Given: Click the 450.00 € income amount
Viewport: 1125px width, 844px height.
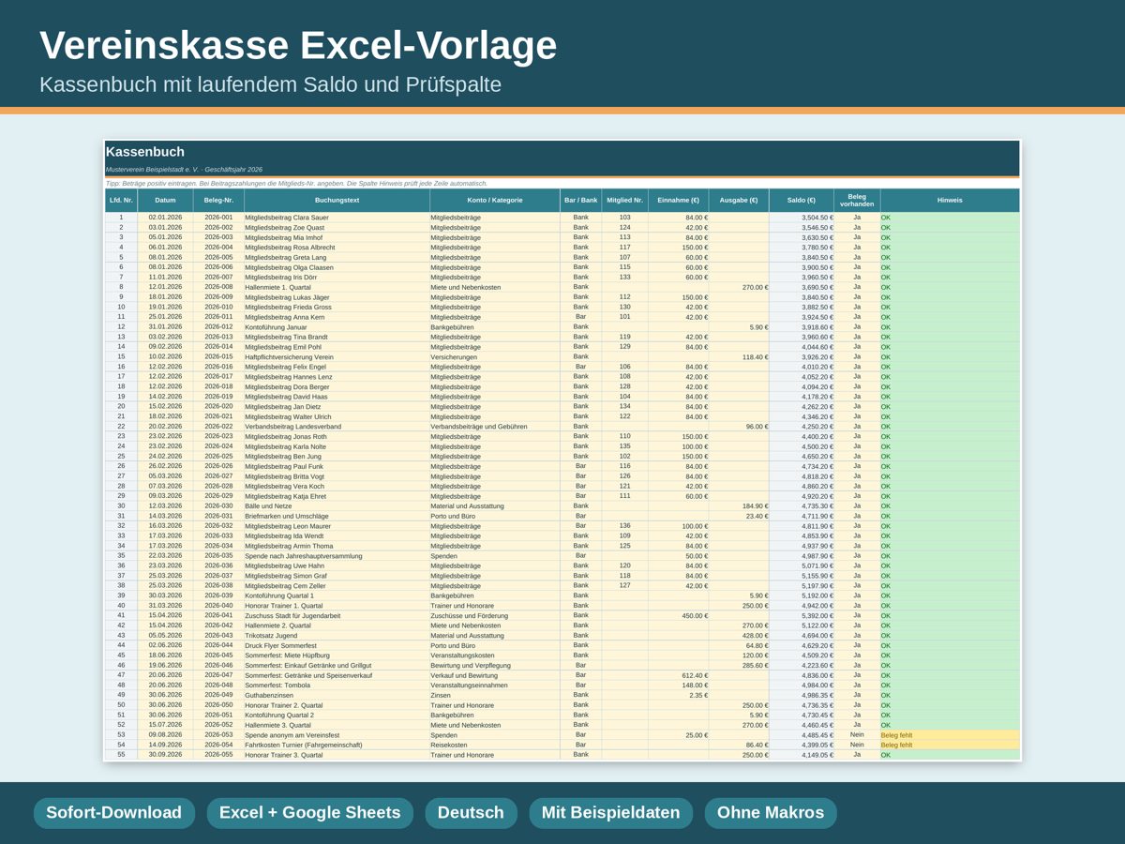Looking at the screenshot, I should point(679,616).
